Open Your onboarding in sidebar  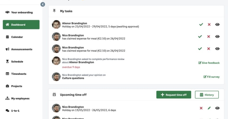point(21,12)
